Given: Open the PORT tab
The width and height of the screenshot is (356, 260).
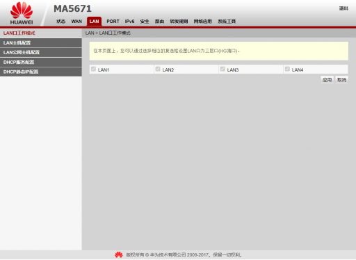Looking at the screenshot, I should 113,22.
